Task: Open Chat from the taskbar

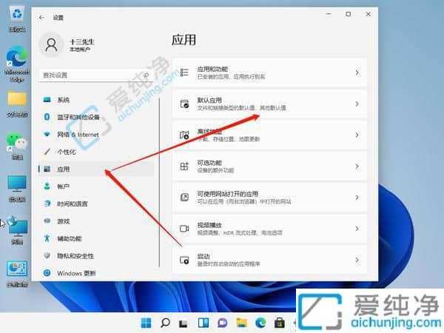Action: coord(222,323)
